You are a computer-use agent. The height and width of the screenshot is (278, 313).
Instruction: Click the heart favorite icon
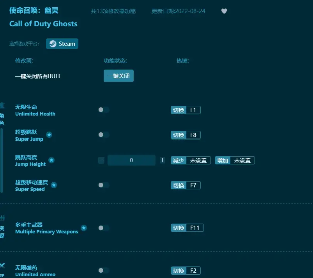224,11
